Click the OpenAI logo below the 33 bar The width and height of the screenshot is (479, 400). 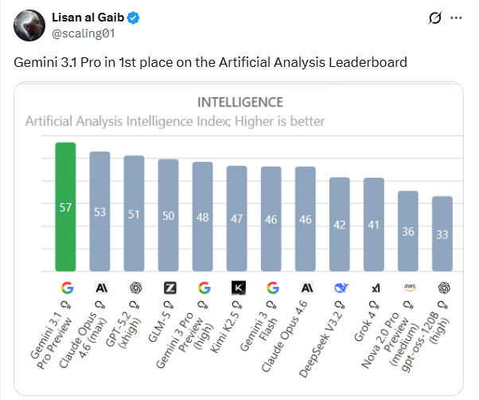[442, 288]
